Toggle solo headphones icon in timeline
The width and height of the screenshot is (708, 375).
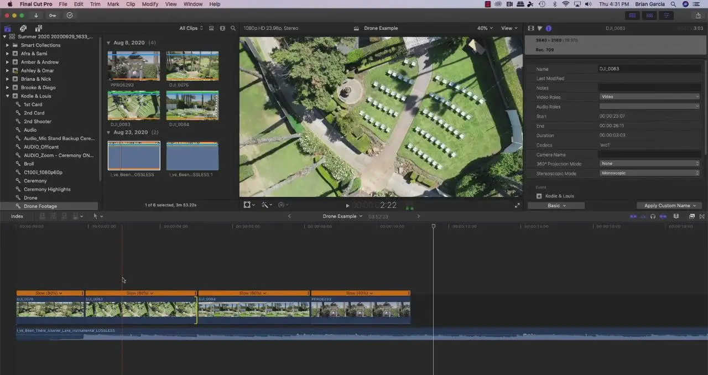tap(653, 216)
